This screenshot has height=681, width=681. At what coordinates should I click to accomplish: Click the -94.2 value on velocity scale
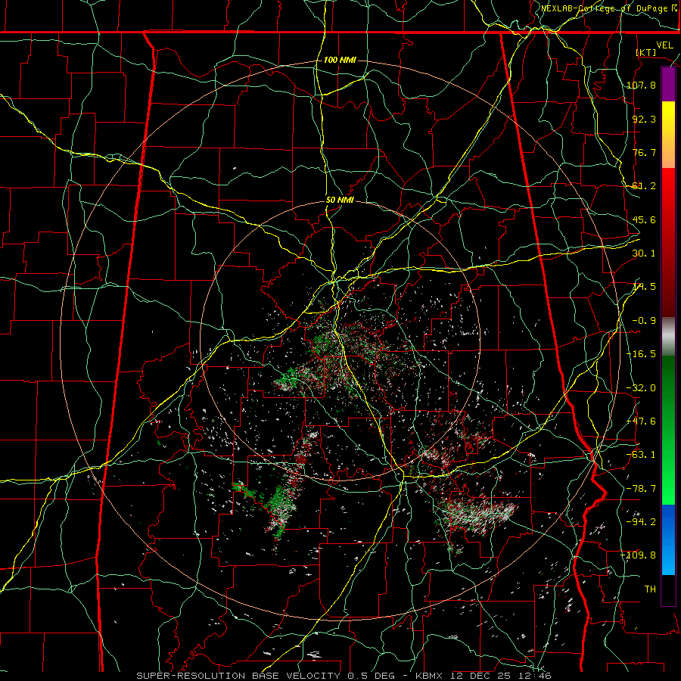point(641,522)
